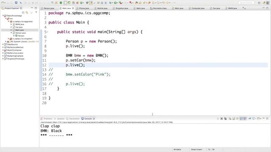The height and width of the screenshot is (152, 271).
Task: Collapse the src folder node
Action: coord(6,19)
